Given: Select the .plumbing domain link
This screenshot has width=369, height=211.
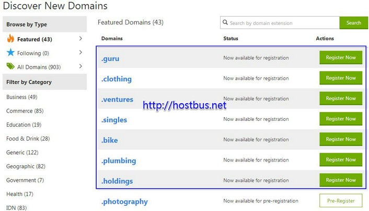Looking at the screenshot, I should coord(118,160).
